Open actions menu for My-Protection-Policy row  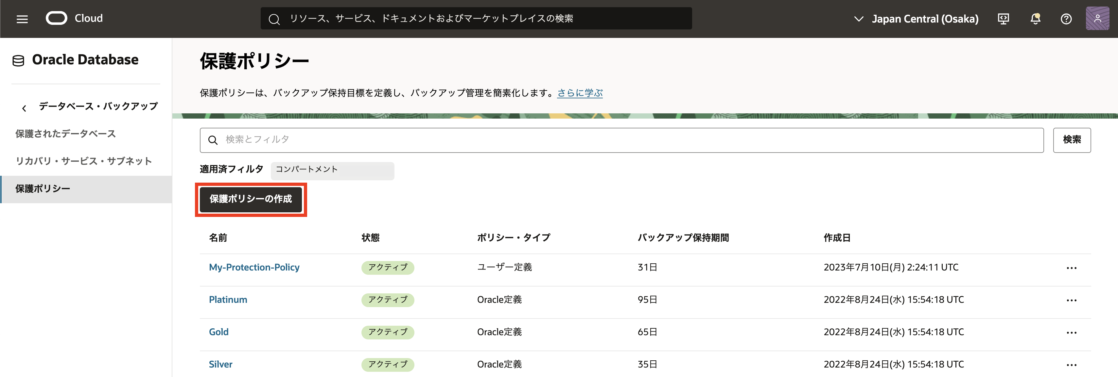1071,268
